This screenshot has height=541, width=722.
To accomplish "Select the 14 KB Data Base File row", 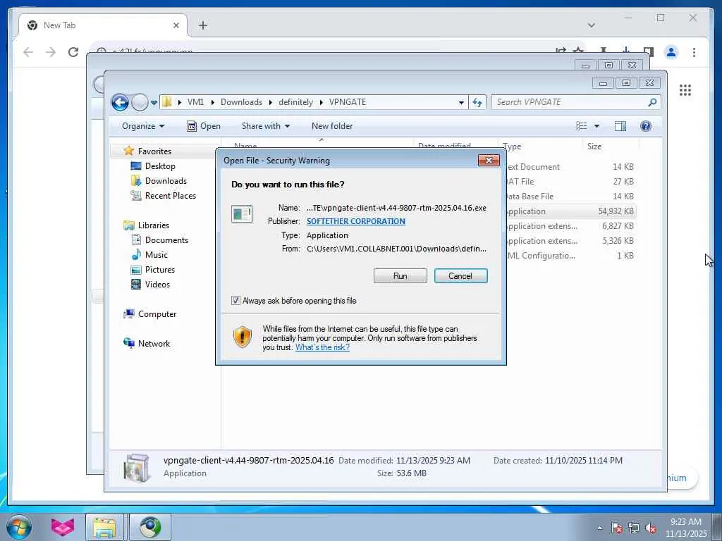I will [x=571, y=197].
